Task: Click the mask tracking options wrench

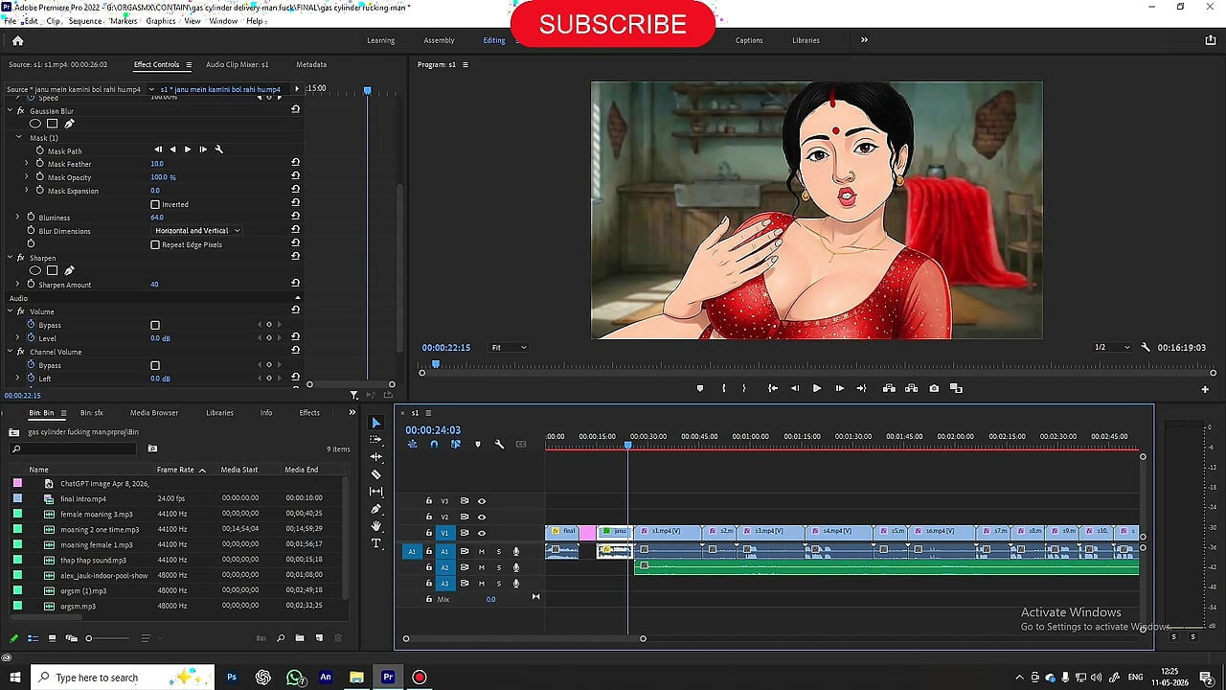Action: point(218,149)
